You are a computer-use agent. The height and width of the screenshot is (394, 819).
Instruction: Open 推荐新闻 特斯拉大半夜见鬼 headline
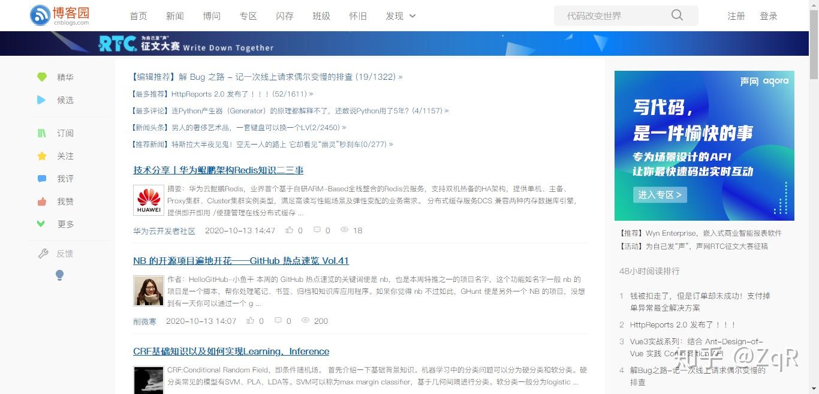(263, 144)
